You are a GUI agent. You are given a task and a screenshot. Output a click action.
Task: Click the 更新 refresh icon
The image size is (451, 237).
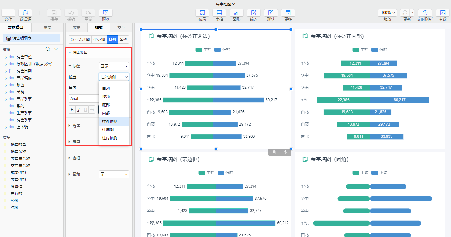pyautogui.click(x=405, y=13)
